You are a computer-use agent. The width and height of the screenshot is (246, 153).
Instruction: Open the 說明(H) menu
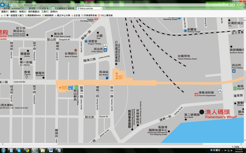click(54, 12)
